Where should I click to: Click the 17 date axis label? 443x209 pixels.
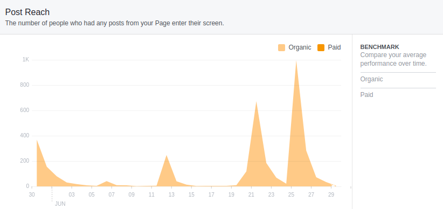(211, 194)
